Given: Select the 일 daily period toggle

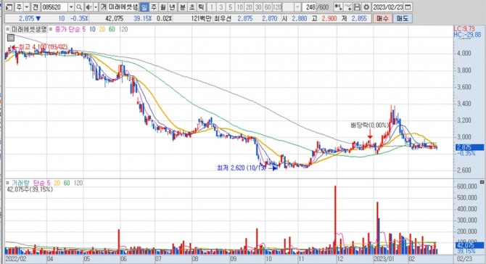Looking at the screenshot, I should pyautogui.click(x=144, y=7).
